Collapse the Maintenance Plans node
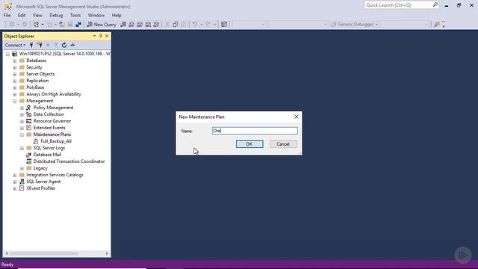The width and height of the screenshot is (478, 269). point(22,134)
